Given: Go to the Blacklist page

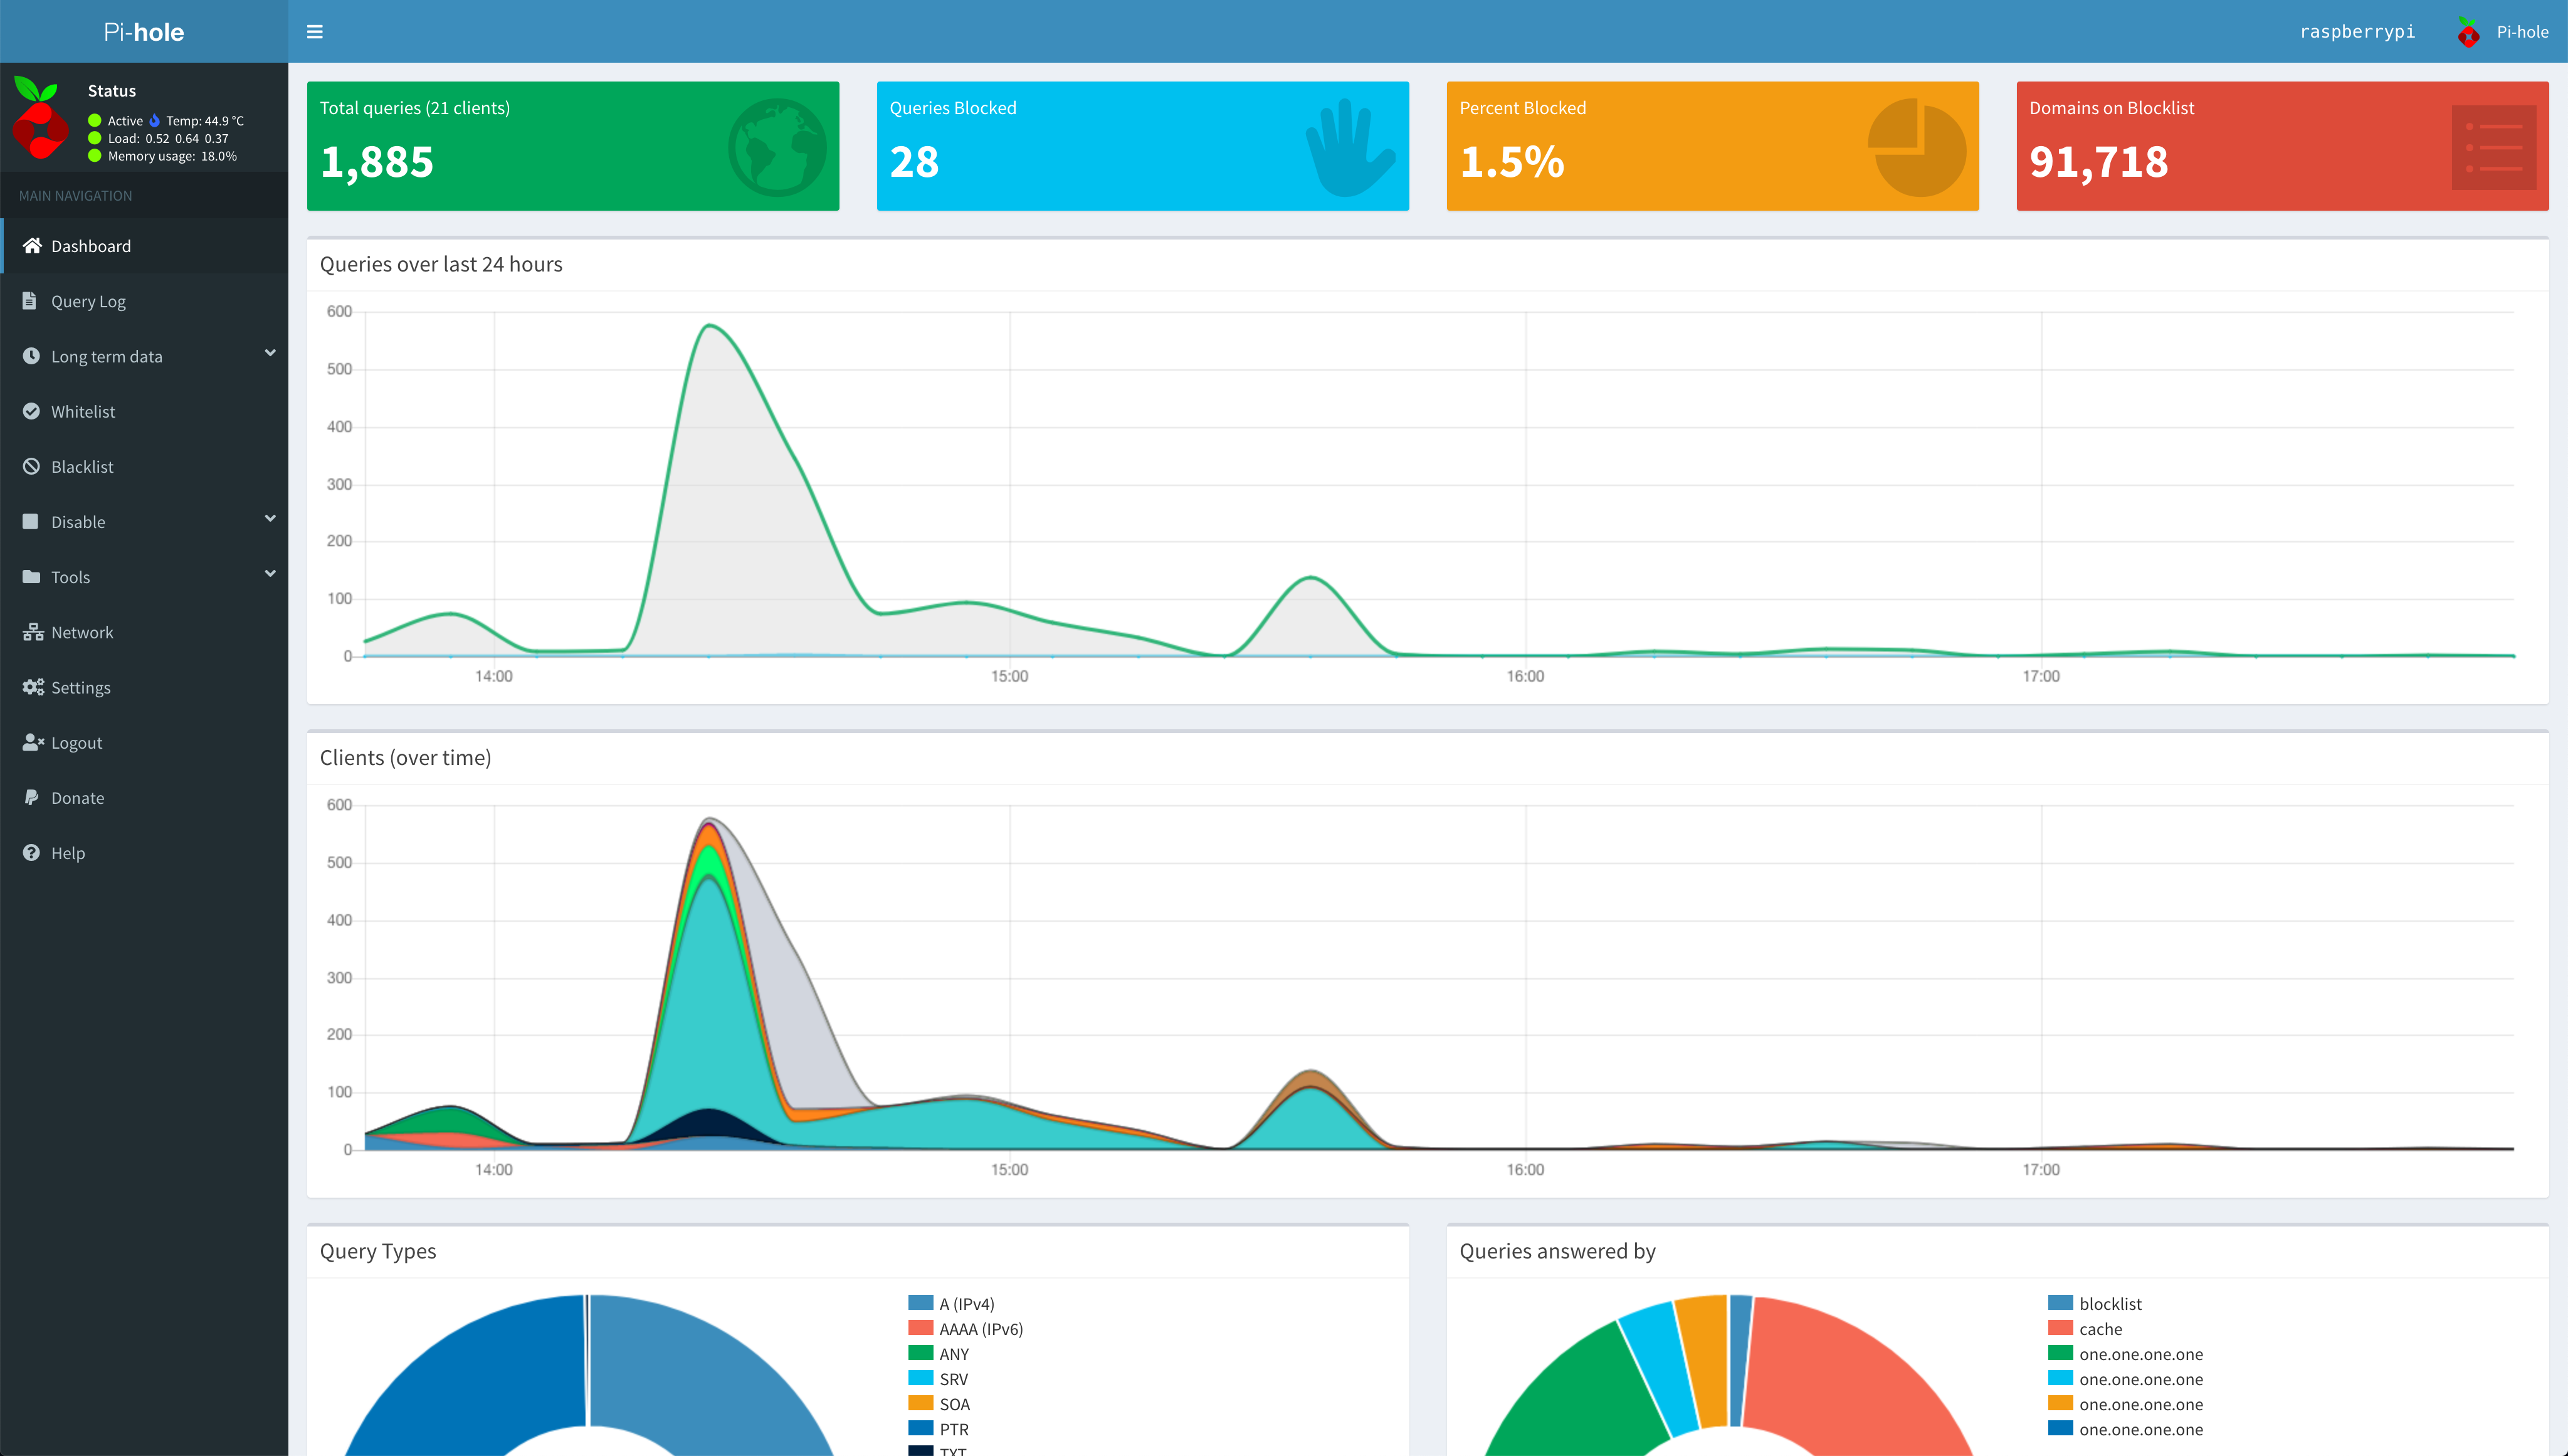Looking at the screenshot, I should coord(144,466).
